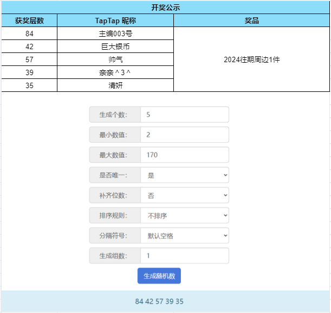
Task: Click the 生成个数 input field
Action: 185,115
